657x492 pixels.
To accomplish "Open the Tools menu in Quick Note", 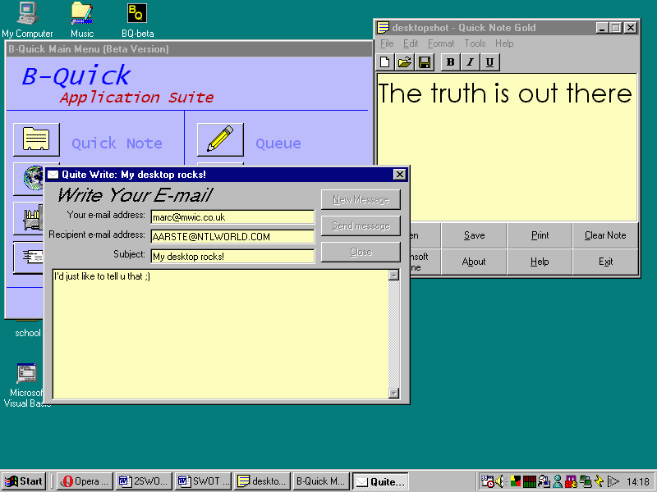I will point(475,43).
